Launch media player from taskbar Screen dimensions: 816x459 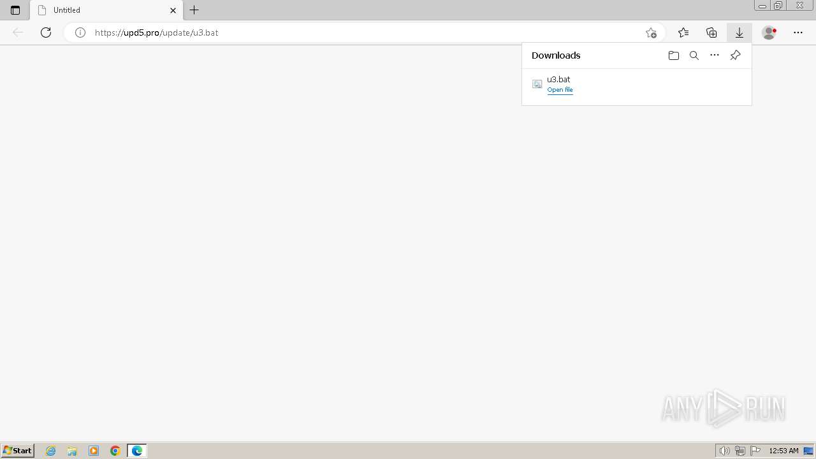pyautogui.click(x=94, y=451)
